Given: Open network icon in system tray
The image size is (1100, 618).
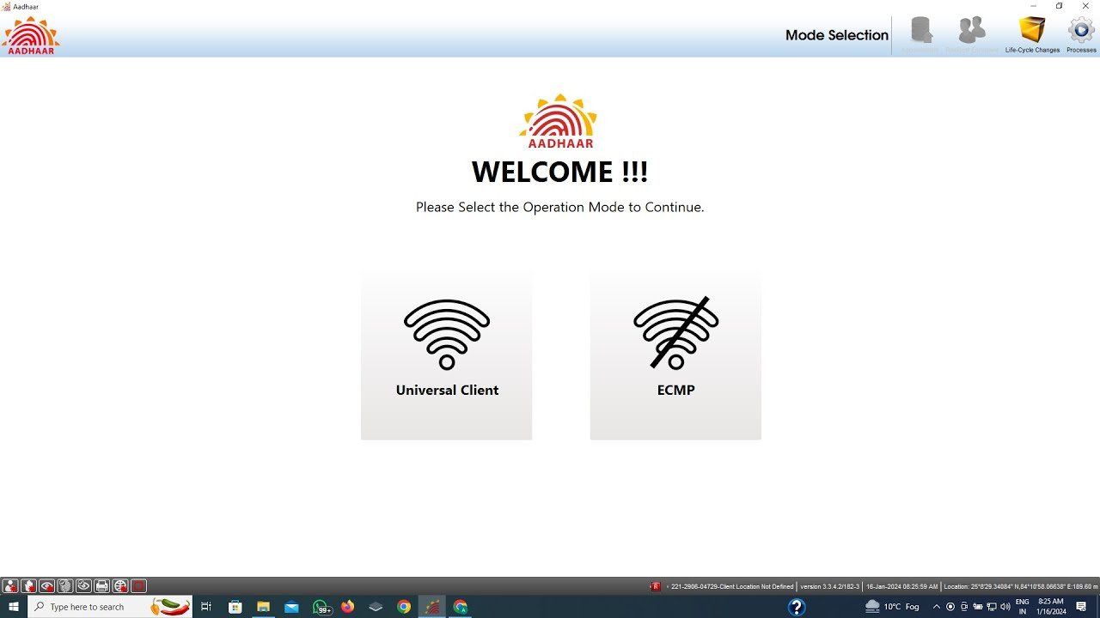Looking at the screenshot, I should pos(992,607).
